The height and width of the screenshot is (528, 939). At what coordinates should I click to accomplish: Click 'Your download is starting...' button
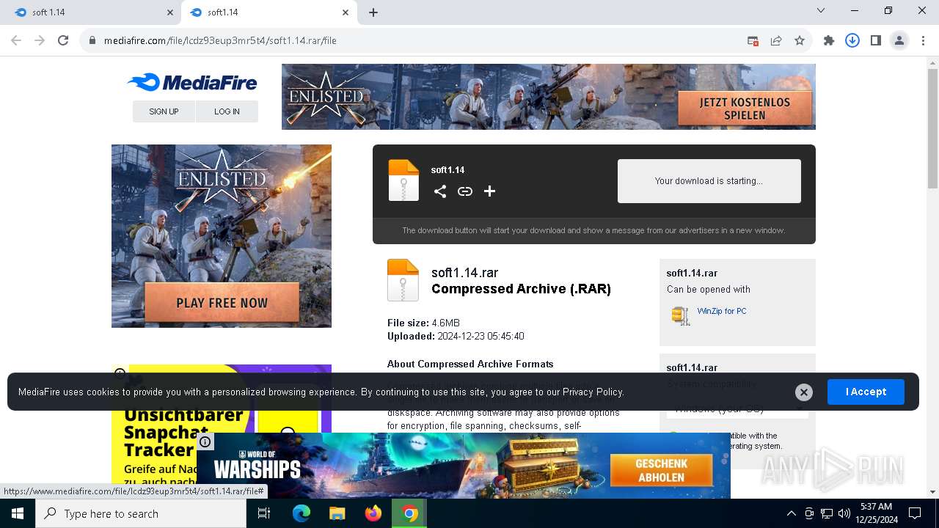pos(709,181)
